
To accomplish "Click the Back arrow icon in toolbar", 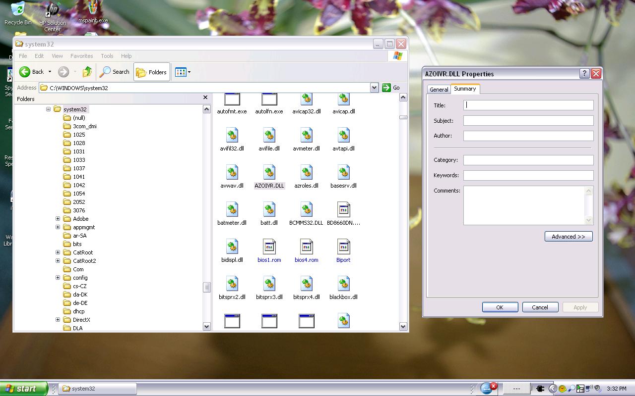I will pyautogui.click(x=25, y=72).
